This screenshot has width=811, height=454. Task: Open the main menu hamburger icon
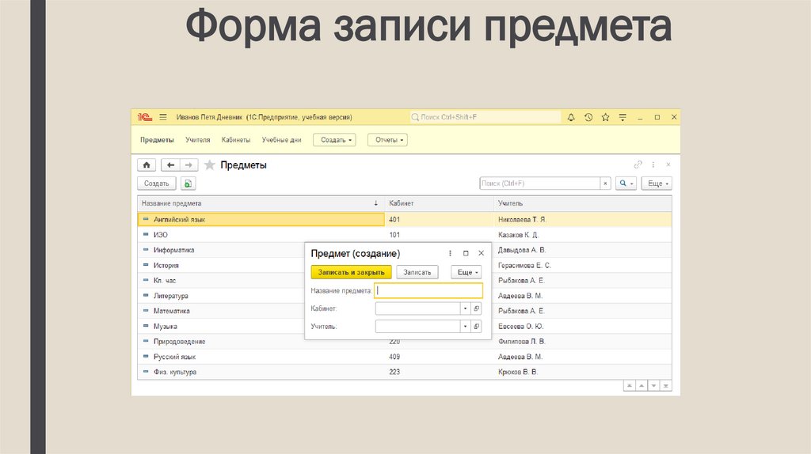[163, 117]
